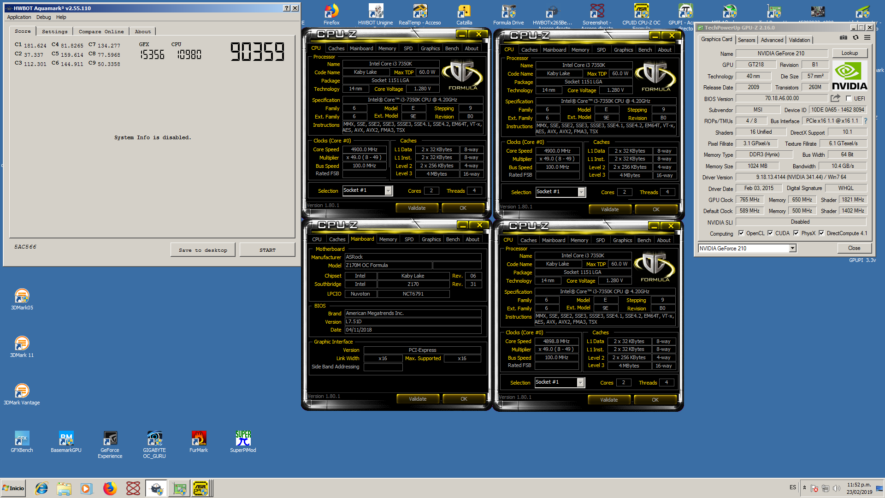Screen dimensions: 885x498
Task: Switch to the About tab in Aquamark
Action: point(142,31)
